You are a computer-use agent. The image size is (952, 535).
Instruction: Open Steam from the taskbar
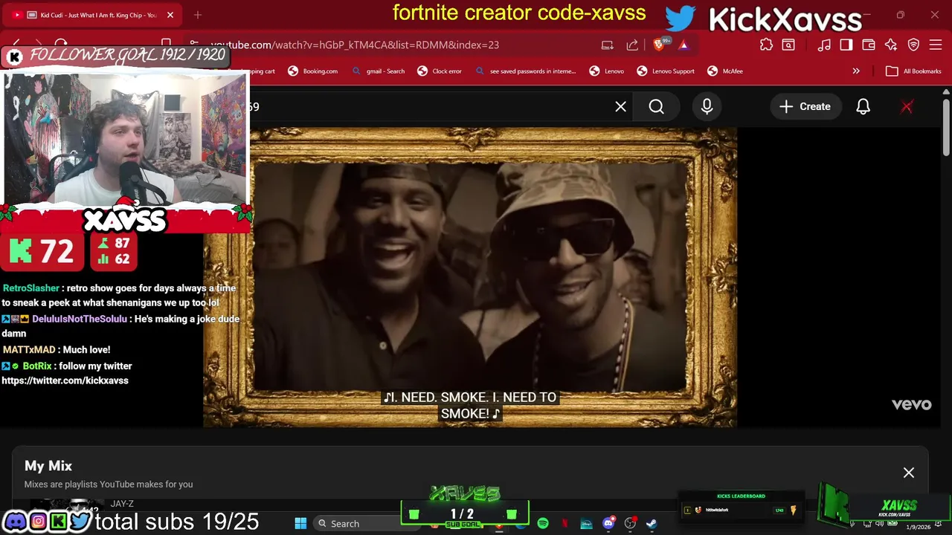(x=652, y=524)
